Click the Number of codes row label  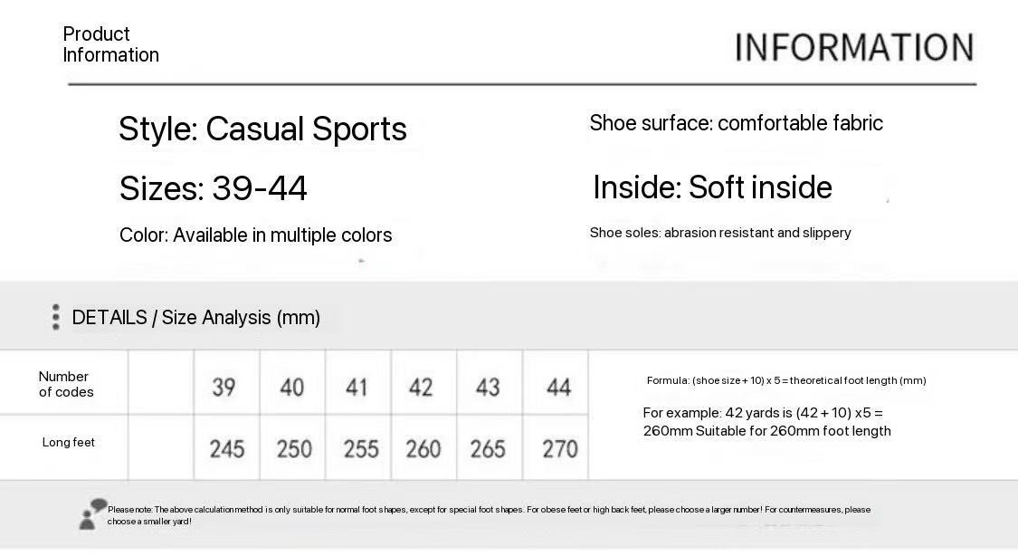(65, 384)
